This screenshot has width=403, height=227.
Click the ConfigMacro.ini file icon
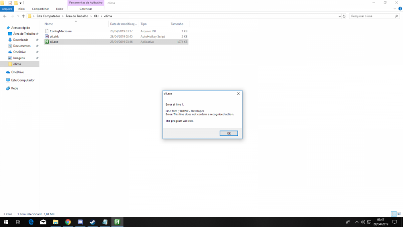47,31
